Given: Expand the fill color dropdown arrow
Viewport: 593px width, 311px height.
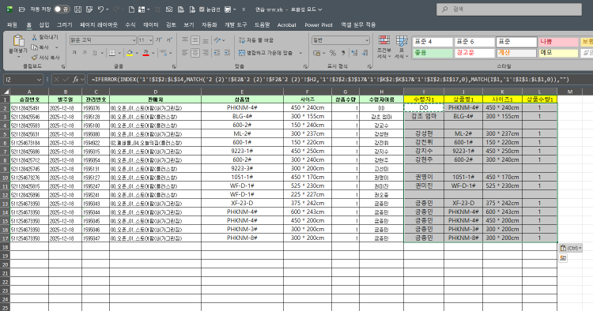Looking at the screenshot, I should click(137, 53).
